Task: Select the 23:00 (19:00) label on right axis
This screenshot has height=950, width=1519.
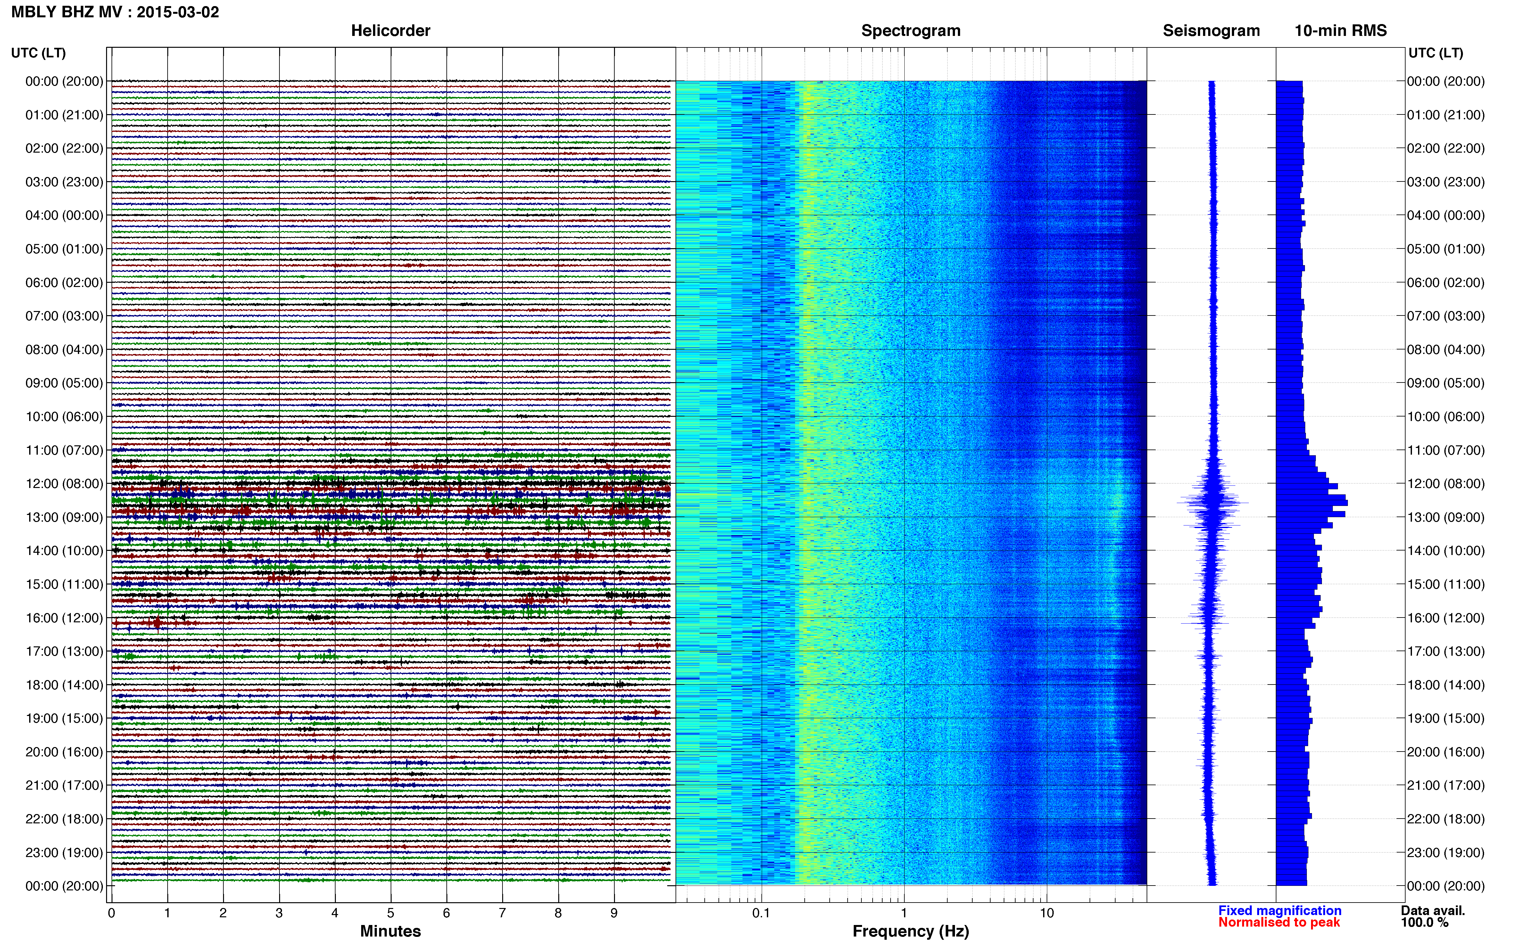Action: [x=1446, y=853]
